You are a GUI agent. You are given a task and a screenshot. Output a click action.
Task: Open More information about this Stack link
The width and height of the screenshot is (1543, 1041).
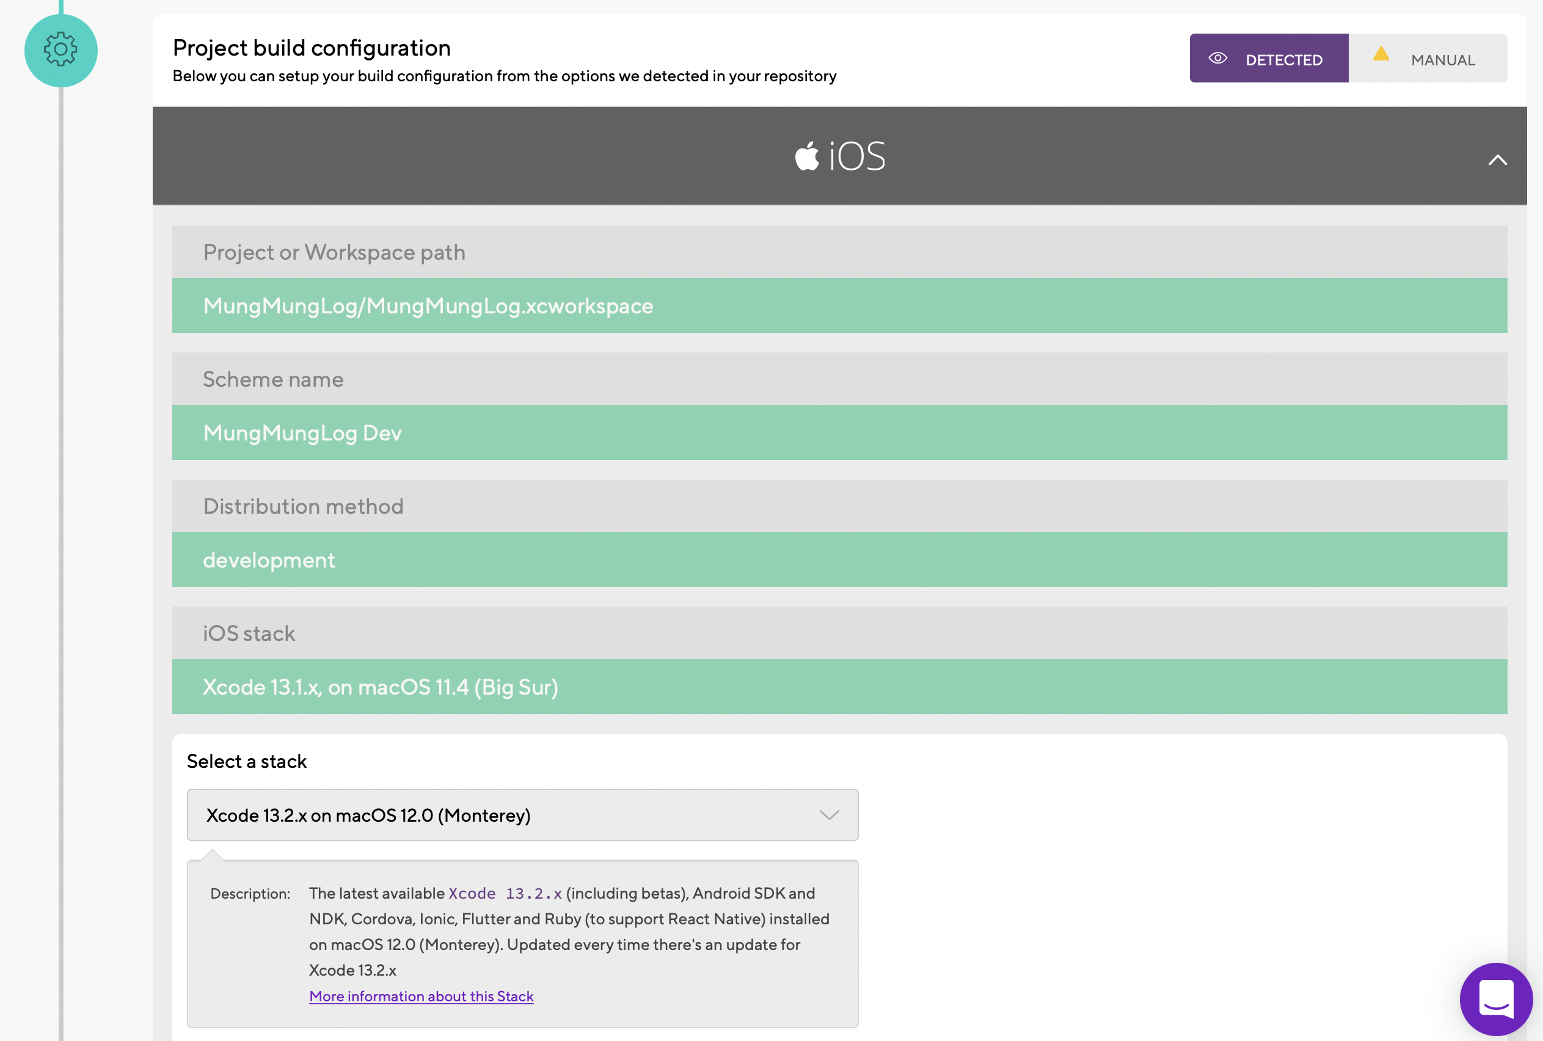421,996
